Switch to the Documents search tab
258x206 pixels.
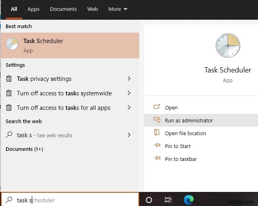tap(63, 9)
